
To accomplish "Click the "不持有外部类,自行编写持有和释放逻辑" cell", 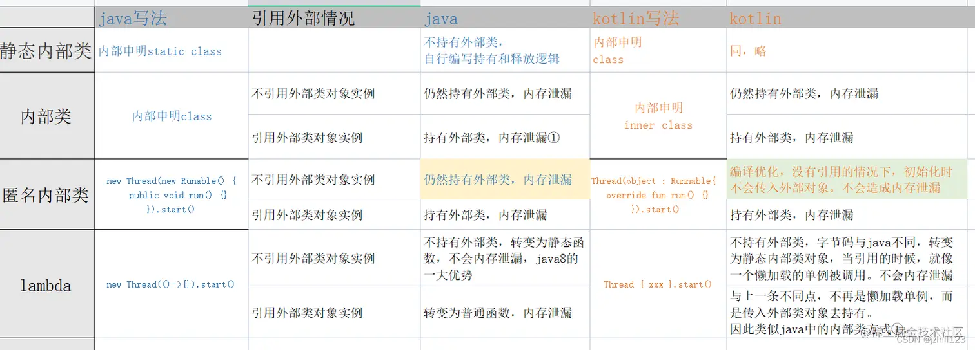I will point(505,50).
